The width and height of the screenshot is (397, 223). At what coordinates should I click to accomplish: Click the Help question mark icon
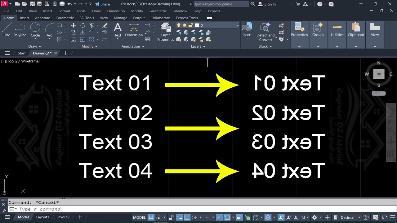pos(320,4)
